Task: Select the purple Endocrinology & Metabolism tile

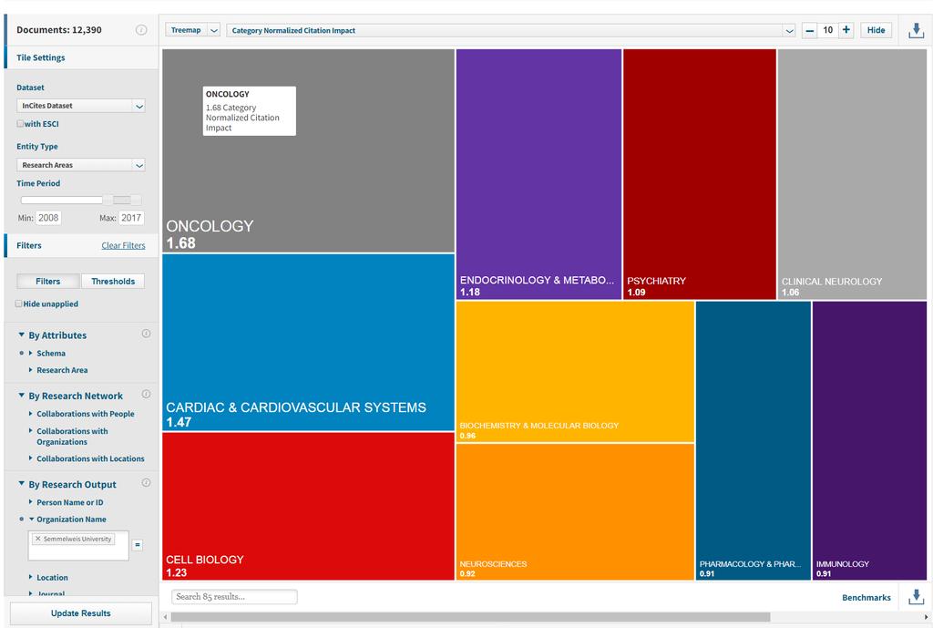Action: tap(538, 174)
